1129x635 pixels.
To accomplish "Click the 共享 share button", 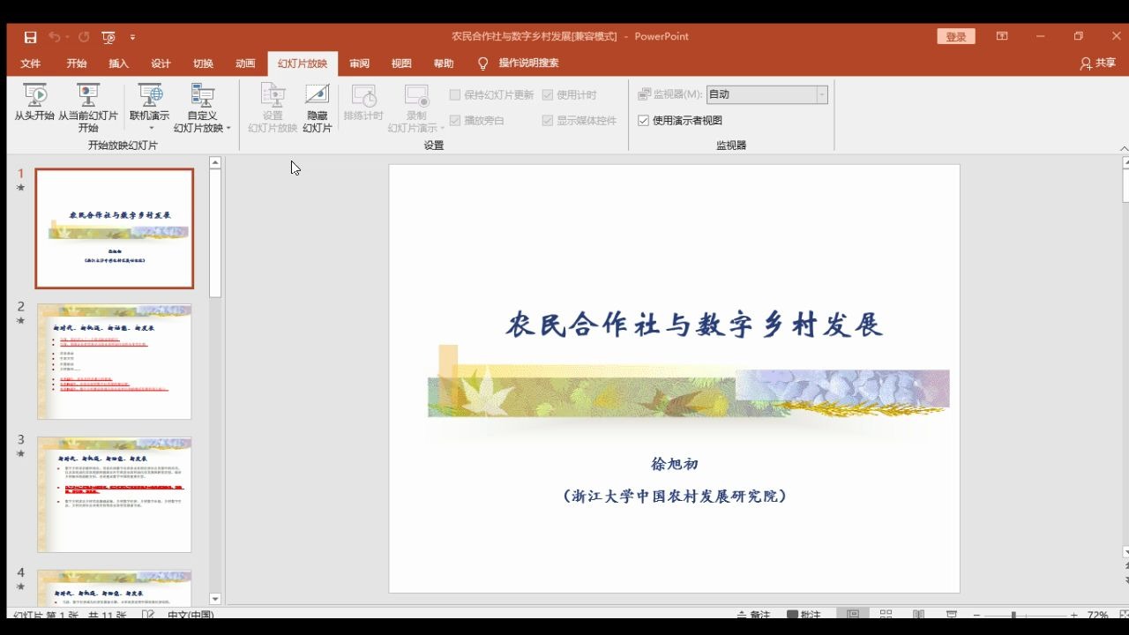I will (x=1098, y=63).
